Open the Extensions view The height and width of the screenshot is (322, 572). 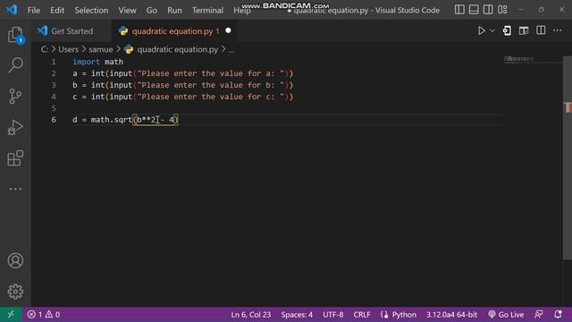click(x=15, y=158)
